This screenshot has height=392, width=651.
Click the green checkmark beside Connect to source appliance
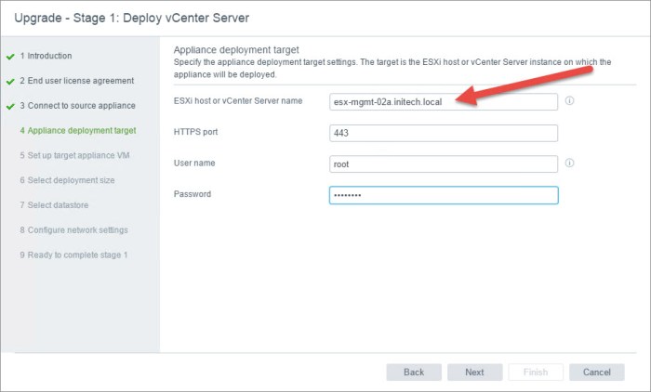tap(10, 106)
